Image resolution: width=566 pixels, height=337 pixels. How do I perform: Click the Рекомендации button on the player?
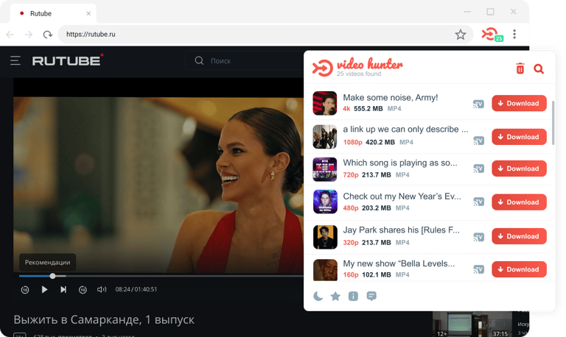tap(48, 263)
